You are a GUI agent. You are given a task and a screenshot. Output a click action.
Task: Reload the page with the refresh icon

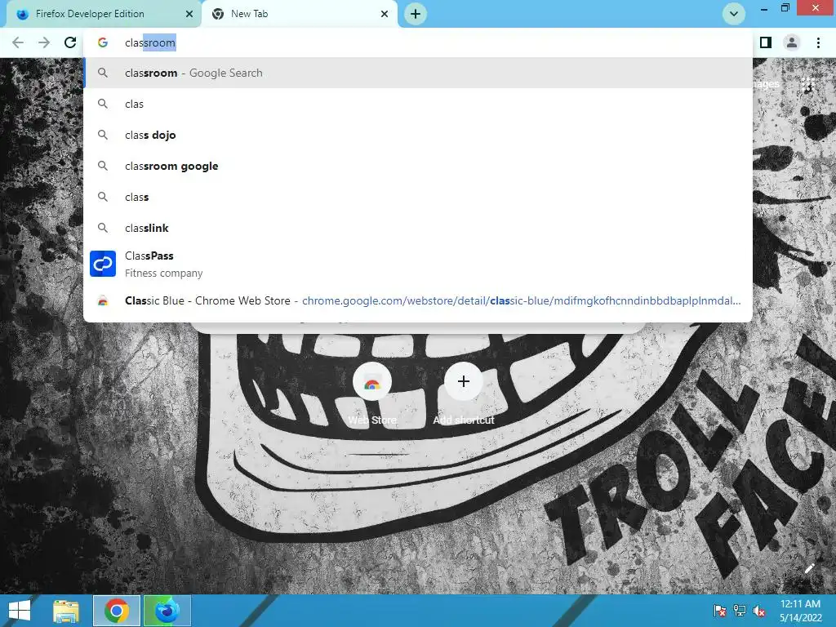coord(70,42)
